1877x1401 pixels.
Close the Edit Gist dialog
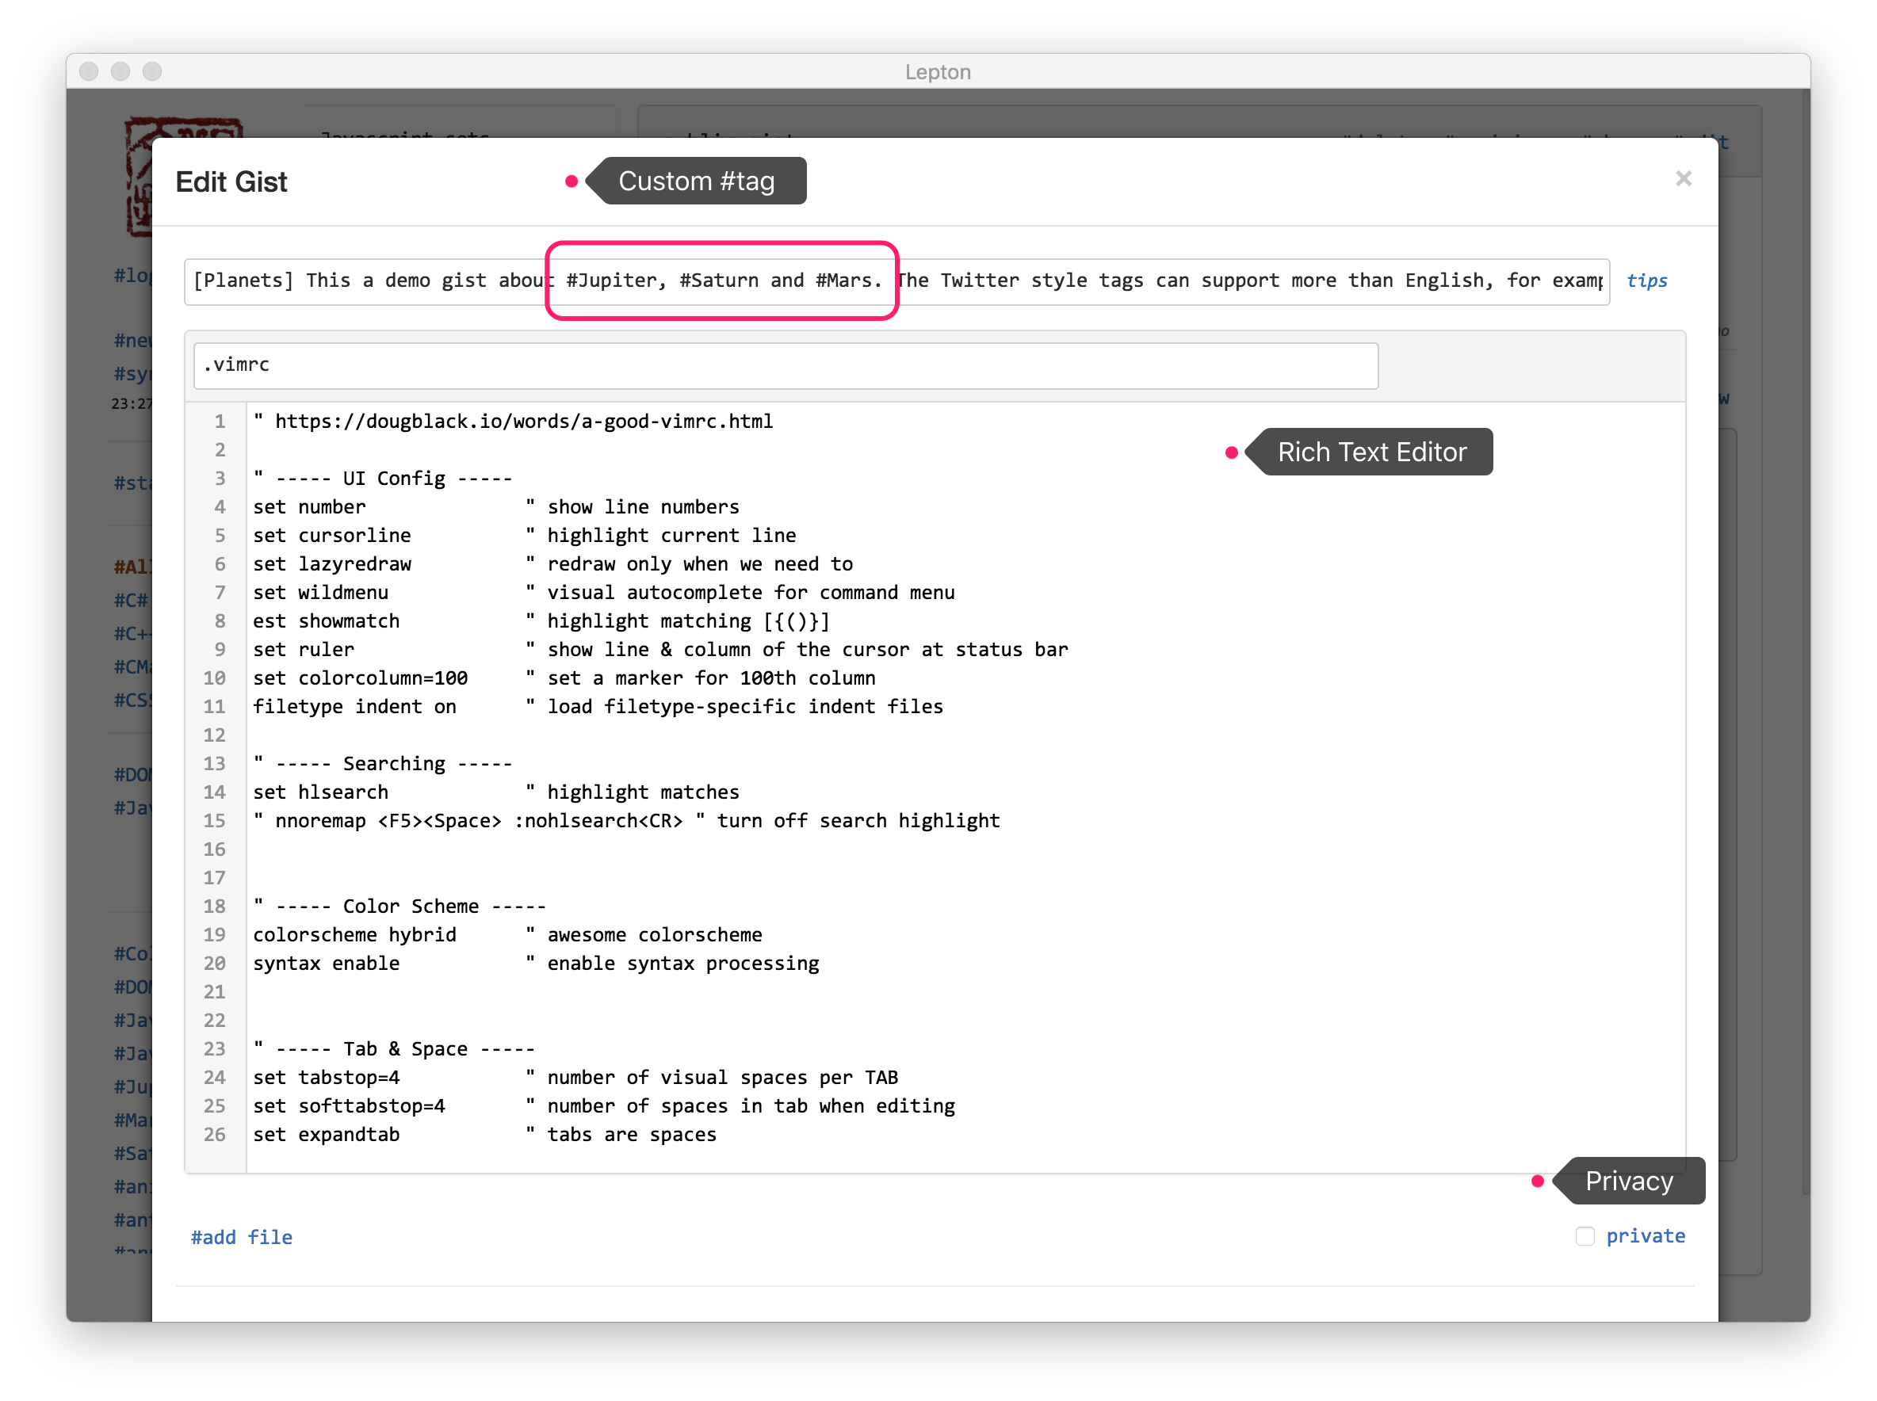click(1683, 179)
